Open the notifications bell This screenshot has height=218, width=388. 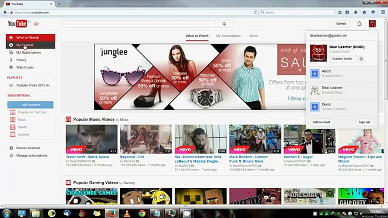point(359,24)
